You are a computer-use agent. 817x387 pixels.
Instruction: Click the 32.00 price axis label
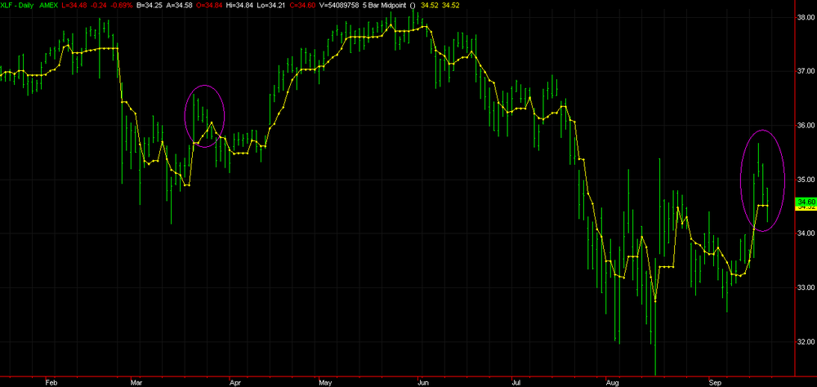[x=806, y=341]
